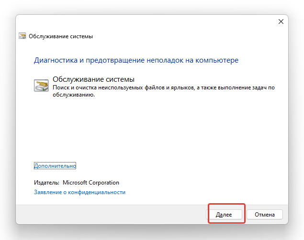This screenshot has height=240, width=304.
Task: Click the Отмена button
Action: (x=265, y=215)
